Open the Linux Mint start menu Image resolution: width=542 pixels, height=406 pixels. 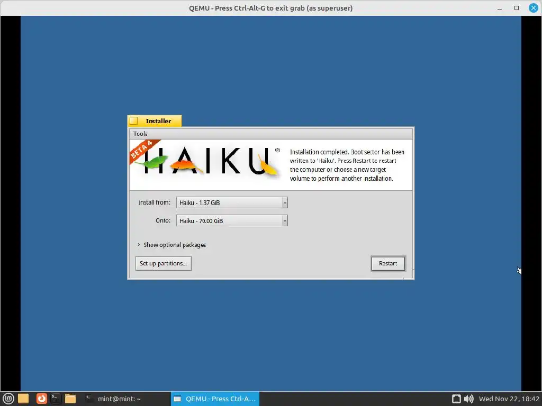8,399
